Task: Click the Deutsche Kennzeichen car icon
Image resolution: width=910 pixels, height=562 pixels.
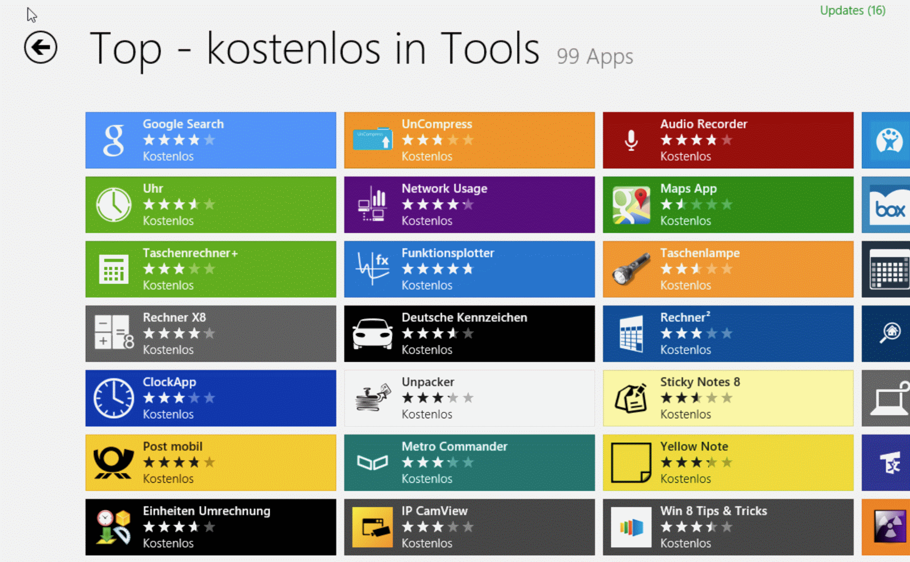Action: [x=372, y=334]
